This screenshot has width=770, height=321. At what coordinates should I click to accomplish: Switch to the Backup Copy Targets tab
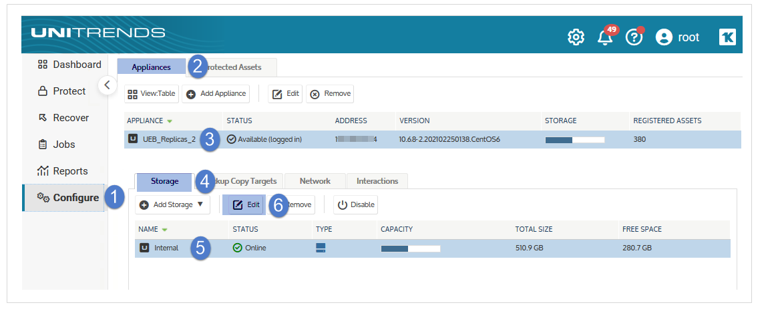(x=238, y=181)
